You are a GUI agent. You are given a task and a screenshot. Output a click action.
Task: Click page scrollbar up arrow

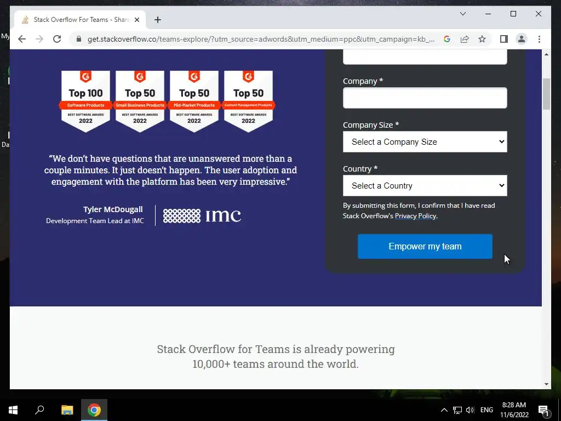pos(546,54)
